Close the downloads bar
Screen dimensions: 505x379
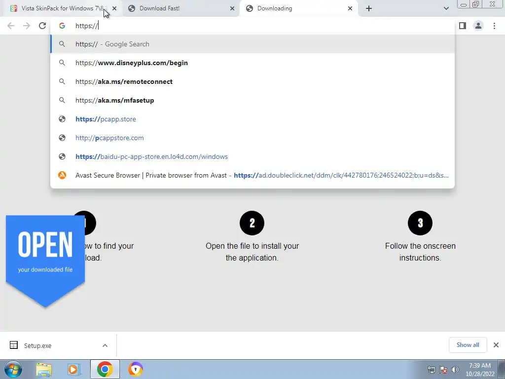point(496,345)
